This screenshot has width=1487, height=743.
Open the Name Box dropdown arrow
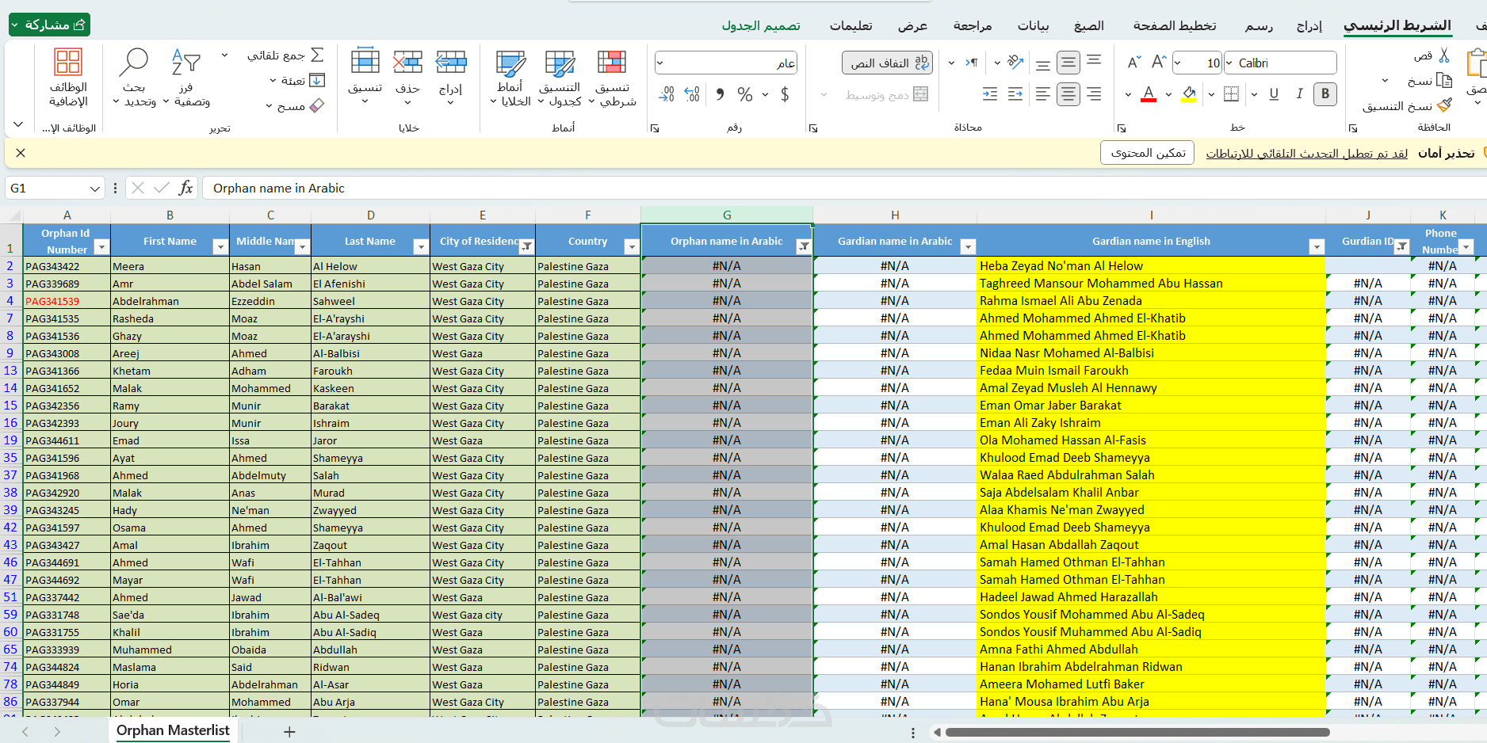[x=95, y=189]
